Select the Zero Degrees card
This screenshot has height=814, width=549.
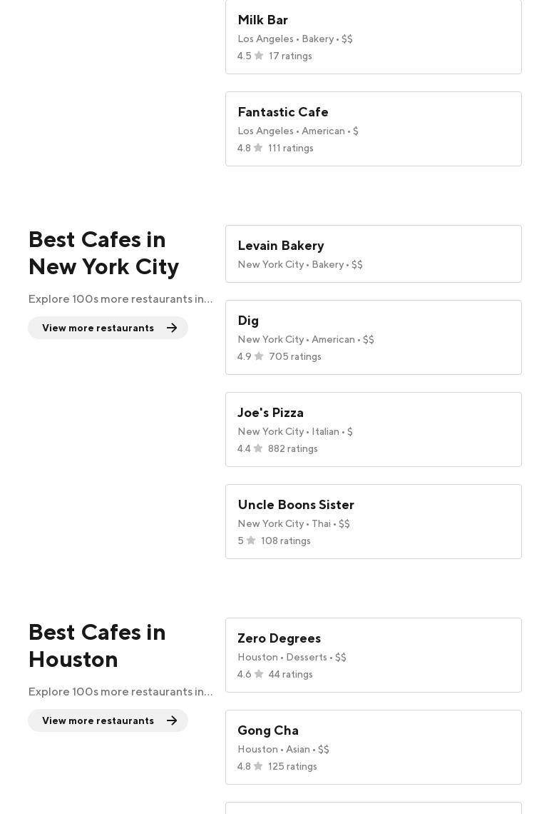(373, 655)
